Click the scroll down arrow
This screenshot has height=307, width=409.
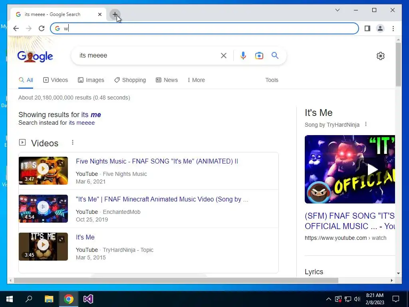(x=398, y=273)
